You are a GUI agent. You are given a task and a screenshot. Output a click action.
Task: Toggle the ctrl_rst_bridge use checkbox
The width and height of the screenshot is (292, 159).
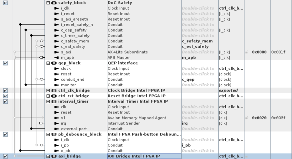pos(5,96)
